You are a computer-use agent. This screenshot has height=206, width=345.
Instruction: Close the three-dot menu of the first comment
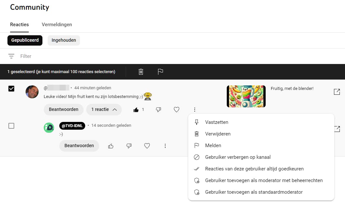tap(194, 110)
